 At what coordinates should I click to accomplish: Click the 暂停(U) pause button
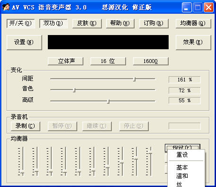[x=63, y=126]
